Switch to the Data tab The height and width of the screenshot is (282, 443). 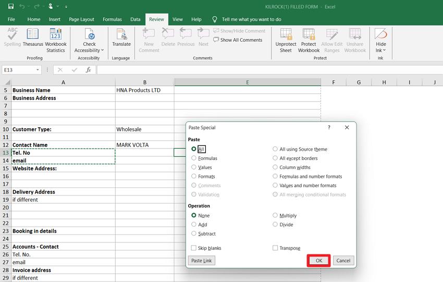tap(136, 19)
